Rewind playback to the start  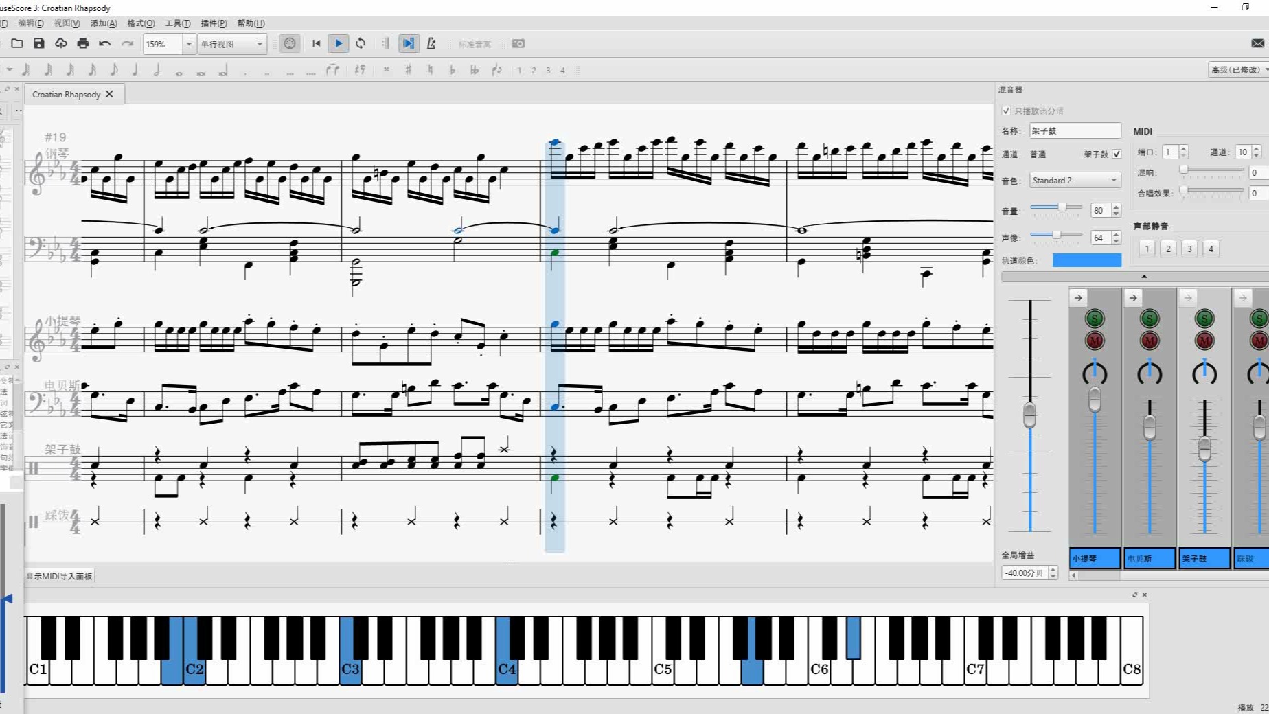[317, 43]
